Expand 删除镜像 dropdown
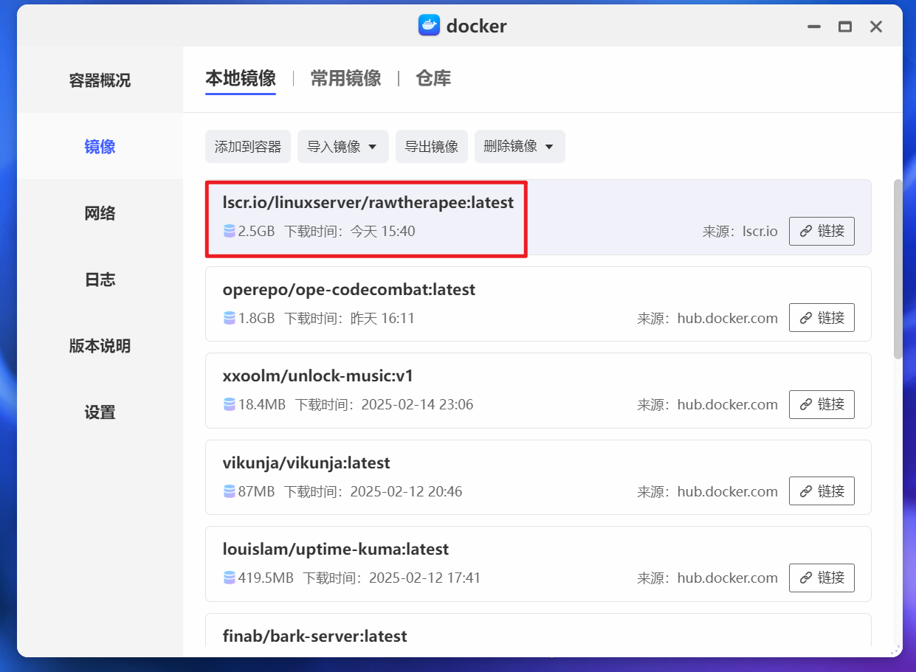Image resolution: width=916 pixels, height=672 pixels. (x=520, y=147)
